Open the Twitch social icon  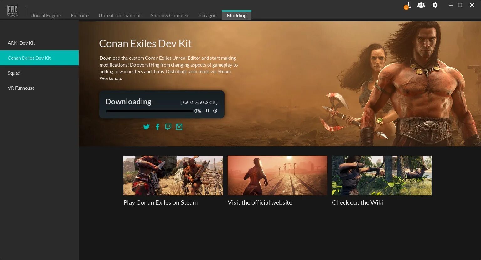[x=168, y=127]
